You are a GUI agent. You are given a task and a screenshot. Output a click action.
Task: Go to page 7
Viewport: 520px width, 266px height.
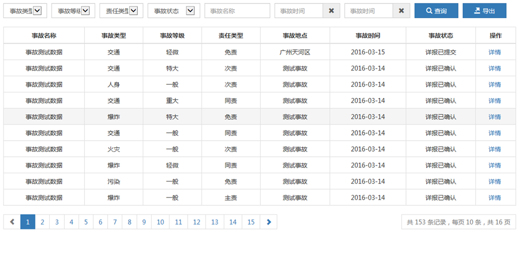point(115,222)
